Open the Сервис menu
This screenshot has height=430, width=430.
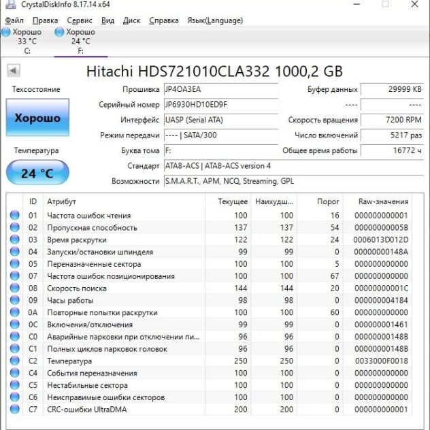coord(80,20)
